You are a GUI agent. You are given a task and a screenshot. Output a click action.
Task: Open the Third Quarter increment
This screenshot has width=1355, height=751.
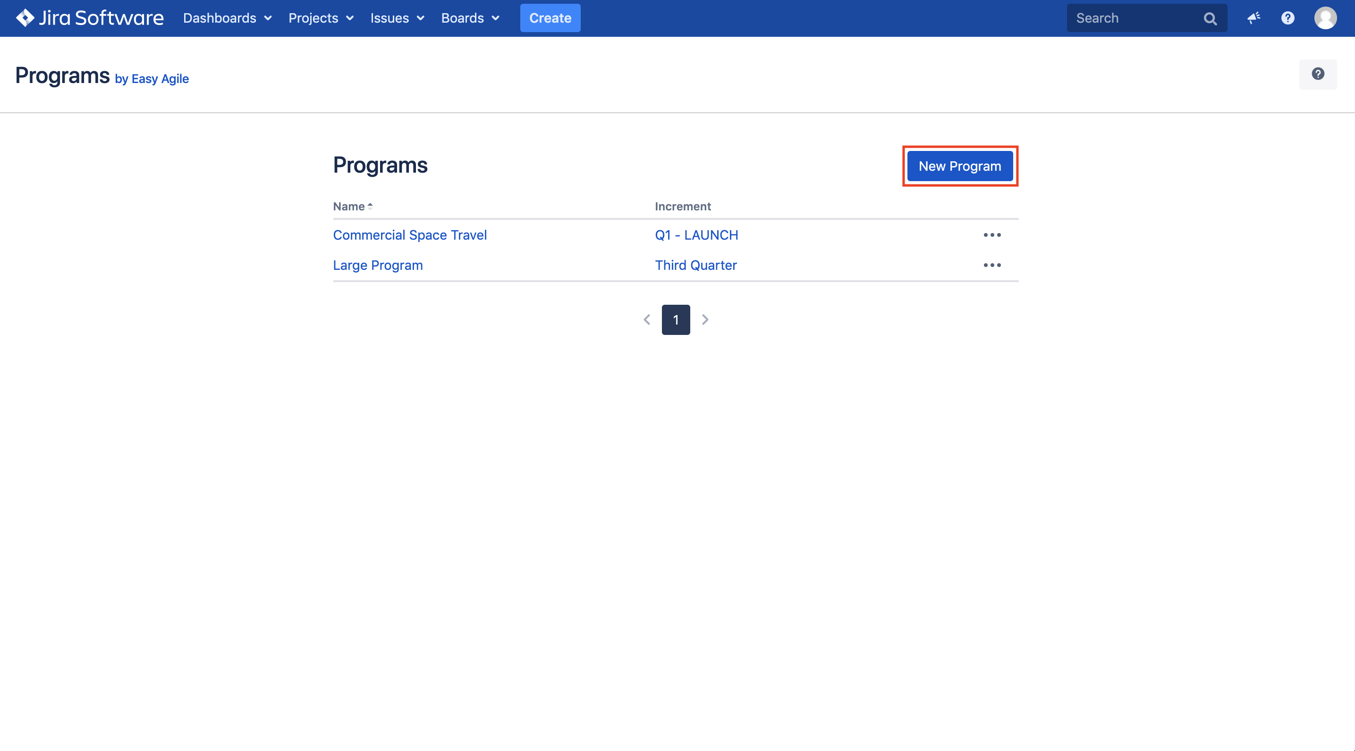pos(695,266)
